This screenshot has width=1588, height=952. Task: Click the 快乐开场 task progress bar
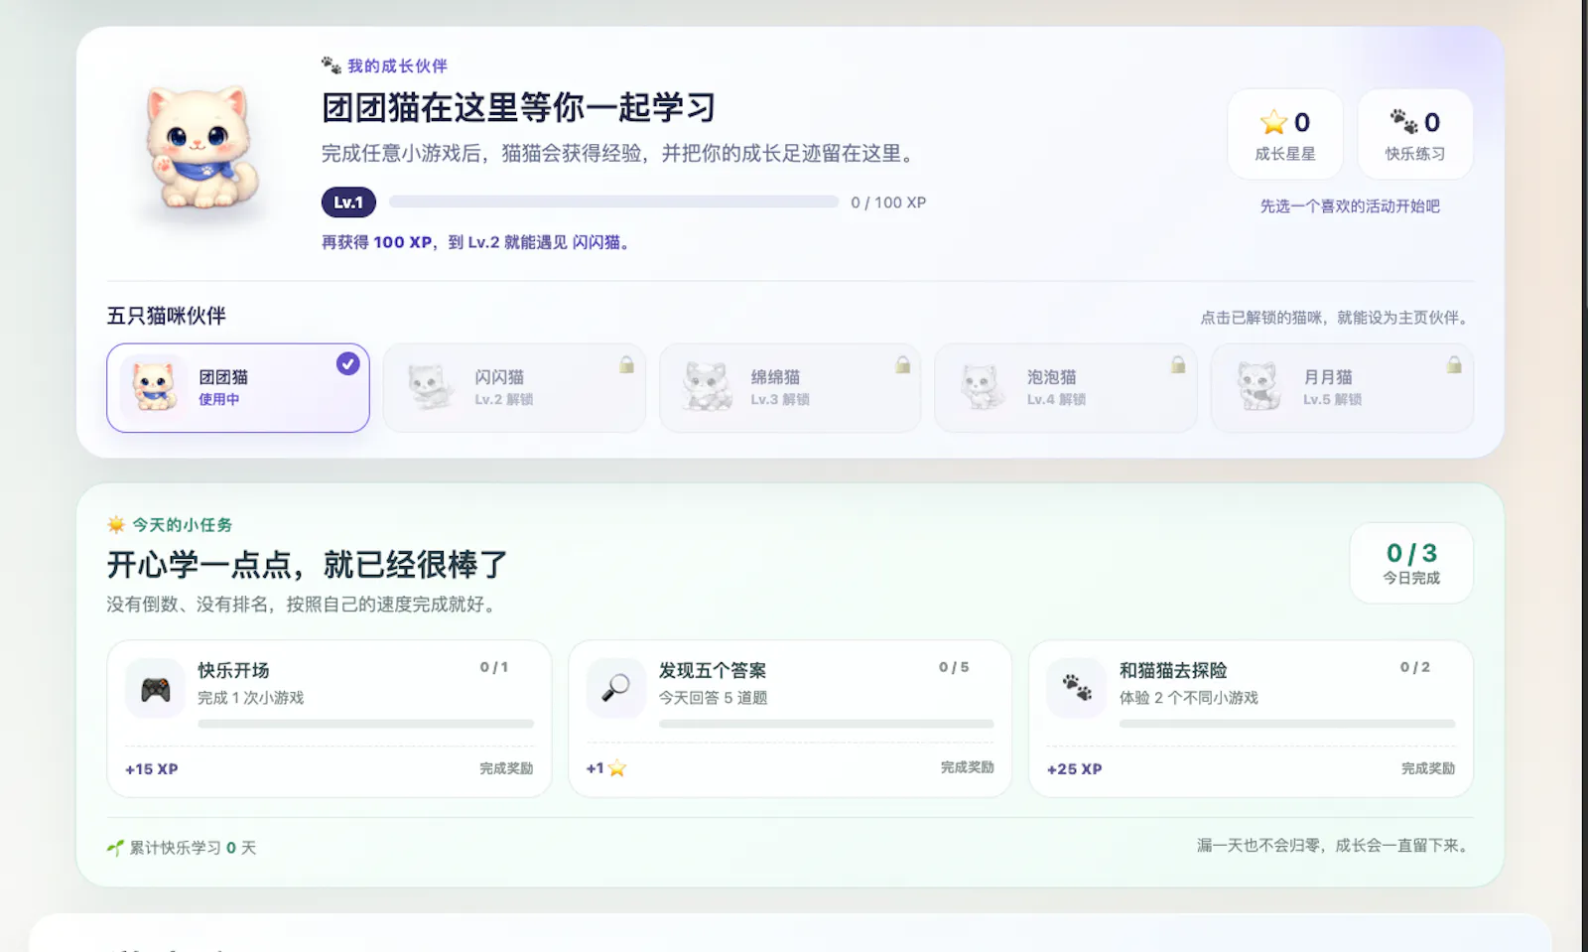(x=365, y=724)
